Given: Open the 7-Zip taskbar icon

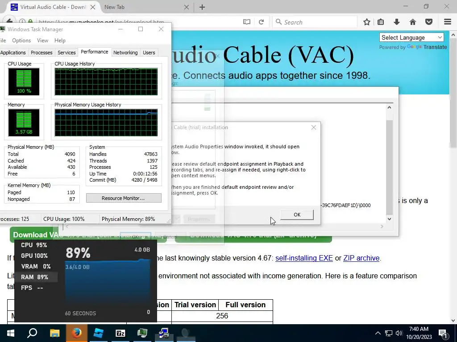Looking at the screenshot, I should (120, 333).
